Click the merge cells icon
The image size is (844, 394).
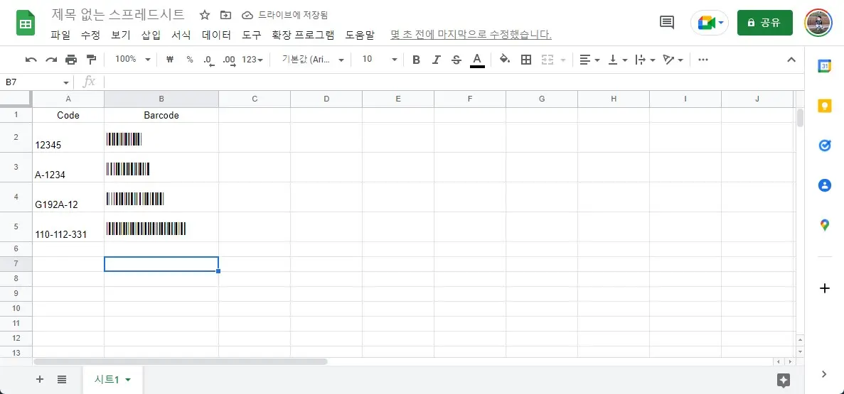[x=547, y=60]
